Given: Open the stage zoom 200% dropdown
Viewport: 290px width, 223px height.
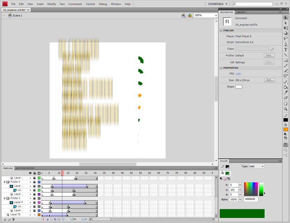Looking at the screenshot, I should 205,16.
